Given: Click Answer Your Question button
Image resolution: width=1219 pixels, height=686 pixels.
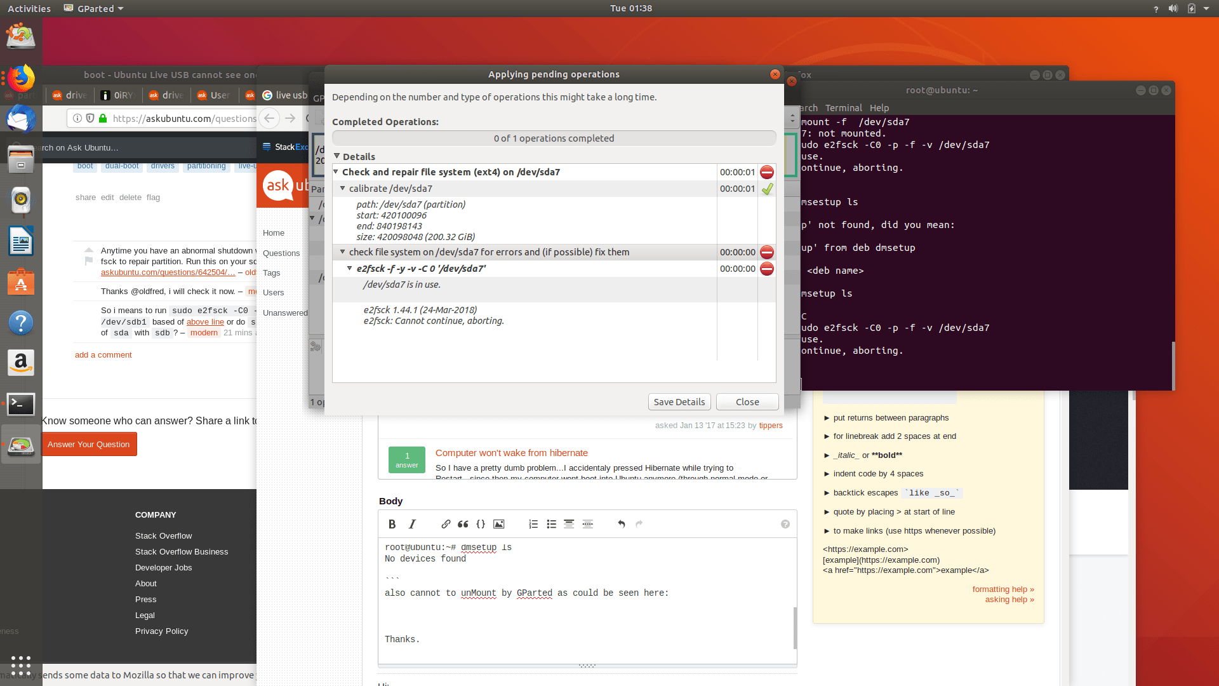Looking at the screenshot, I should [x=88, y=444].
